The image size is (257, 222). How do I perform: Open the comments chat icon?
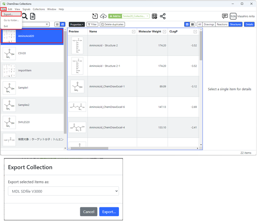225,16
